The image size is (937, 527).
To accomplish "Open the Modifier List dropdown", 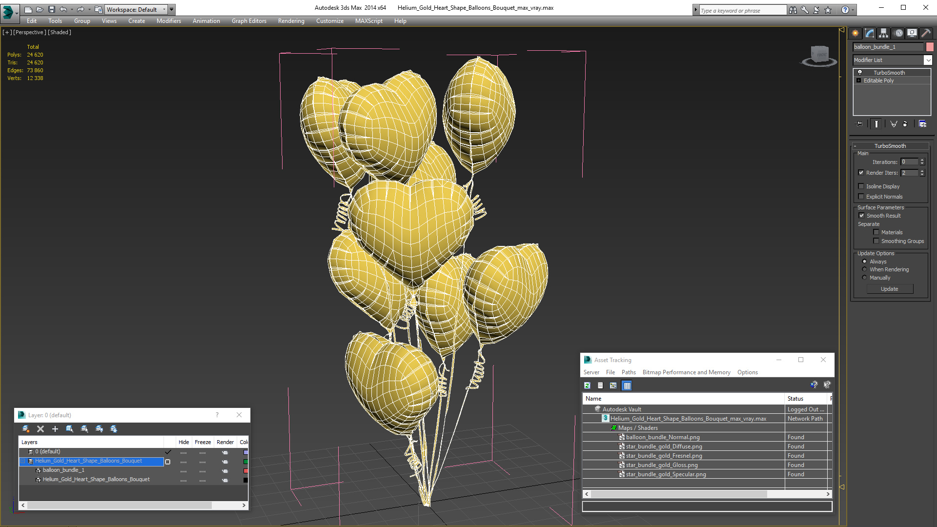I will (x=928, y=60).
